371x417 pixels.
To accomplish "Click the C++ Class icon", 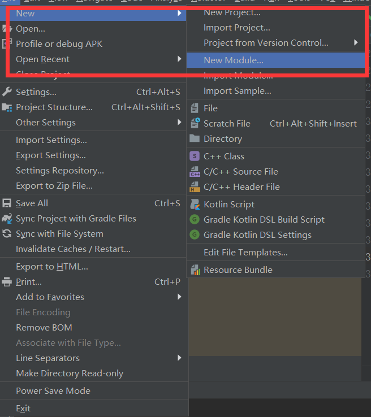I will point(195,157).
